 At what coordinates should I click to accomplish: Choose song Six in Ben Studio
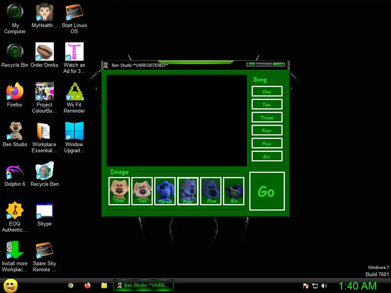tap(267, 156)
